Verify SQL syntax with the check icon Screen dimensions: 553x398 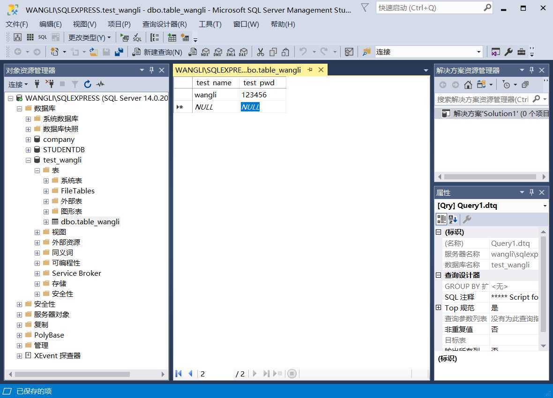pos(137,37)
